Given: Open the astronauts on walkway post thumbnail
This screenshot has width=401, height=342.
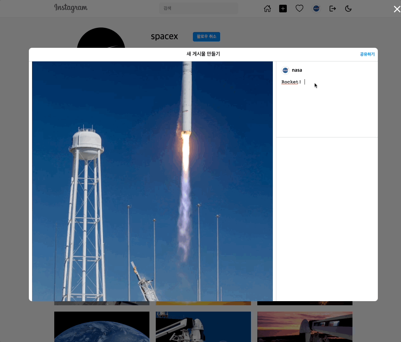Looking at the screenshot, I should click(203, 327).
